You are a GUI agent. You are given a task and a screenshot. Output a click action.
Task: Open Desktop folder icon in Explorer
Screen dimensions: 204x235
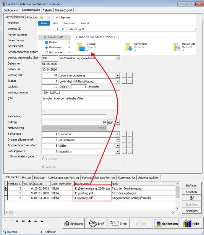pyautogui.click(x=81, y=47)
